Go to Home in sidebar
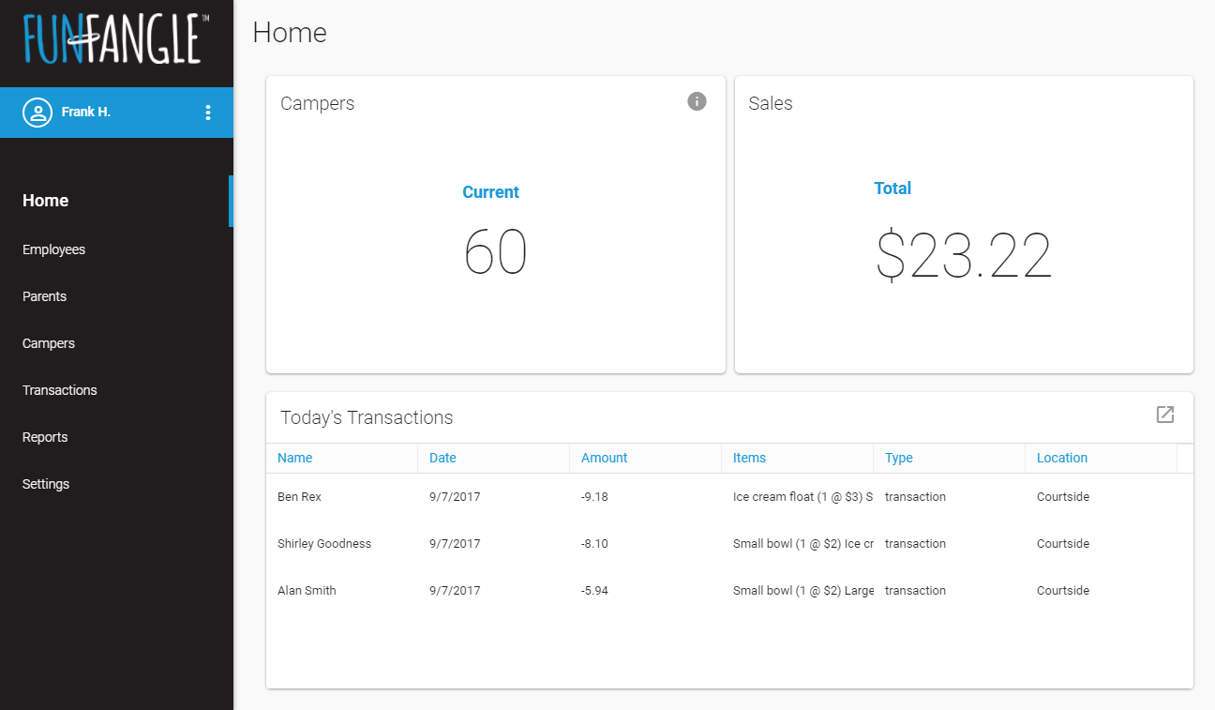Image resolution: width=1215 pixels, height=710 pixels. 45,201
